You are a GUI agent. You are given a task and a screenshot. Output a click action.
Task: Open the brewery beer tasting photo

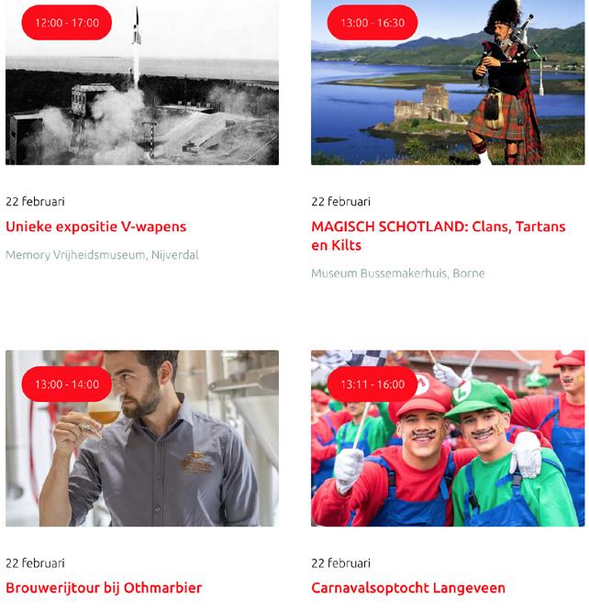click(142, 438)
